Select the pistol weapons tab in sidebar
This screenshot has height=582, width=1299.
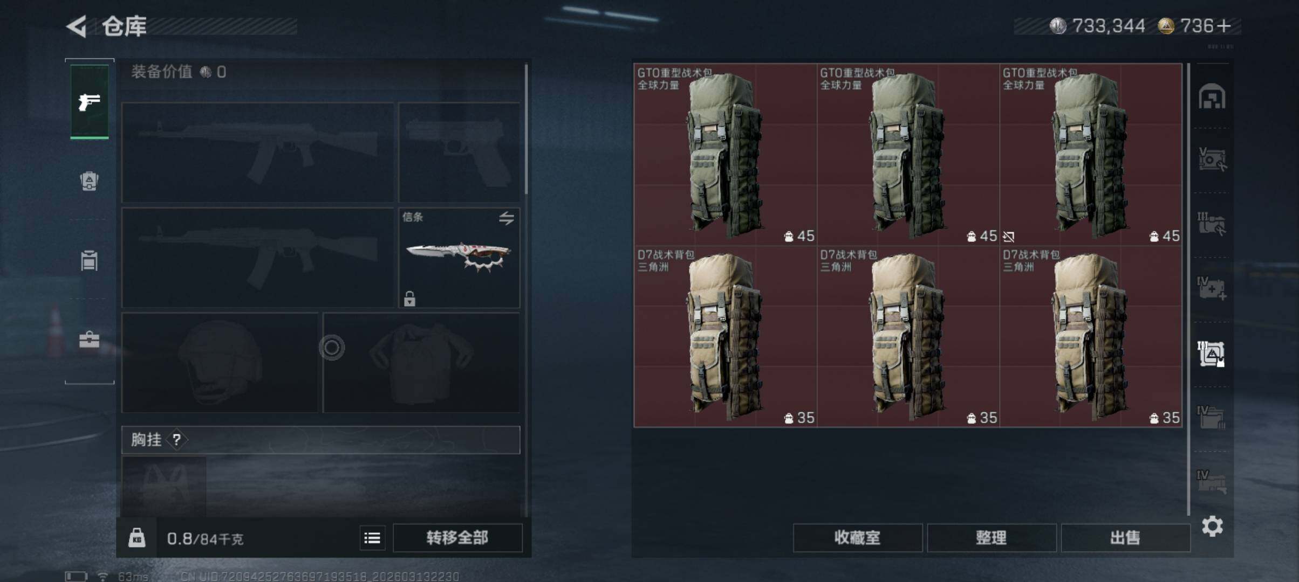click(x=90, y=101)
